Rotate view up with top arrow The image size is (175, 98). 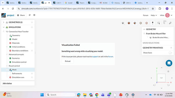(162, 68)
